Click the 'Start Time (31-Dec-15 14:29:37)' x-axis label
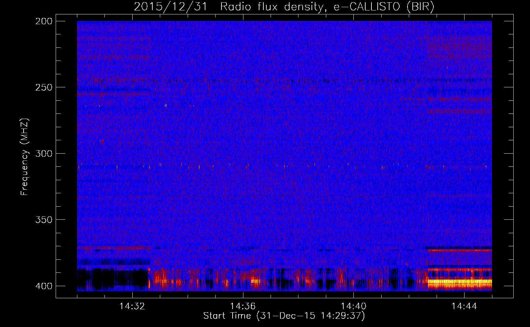 [x=284, y=316]
